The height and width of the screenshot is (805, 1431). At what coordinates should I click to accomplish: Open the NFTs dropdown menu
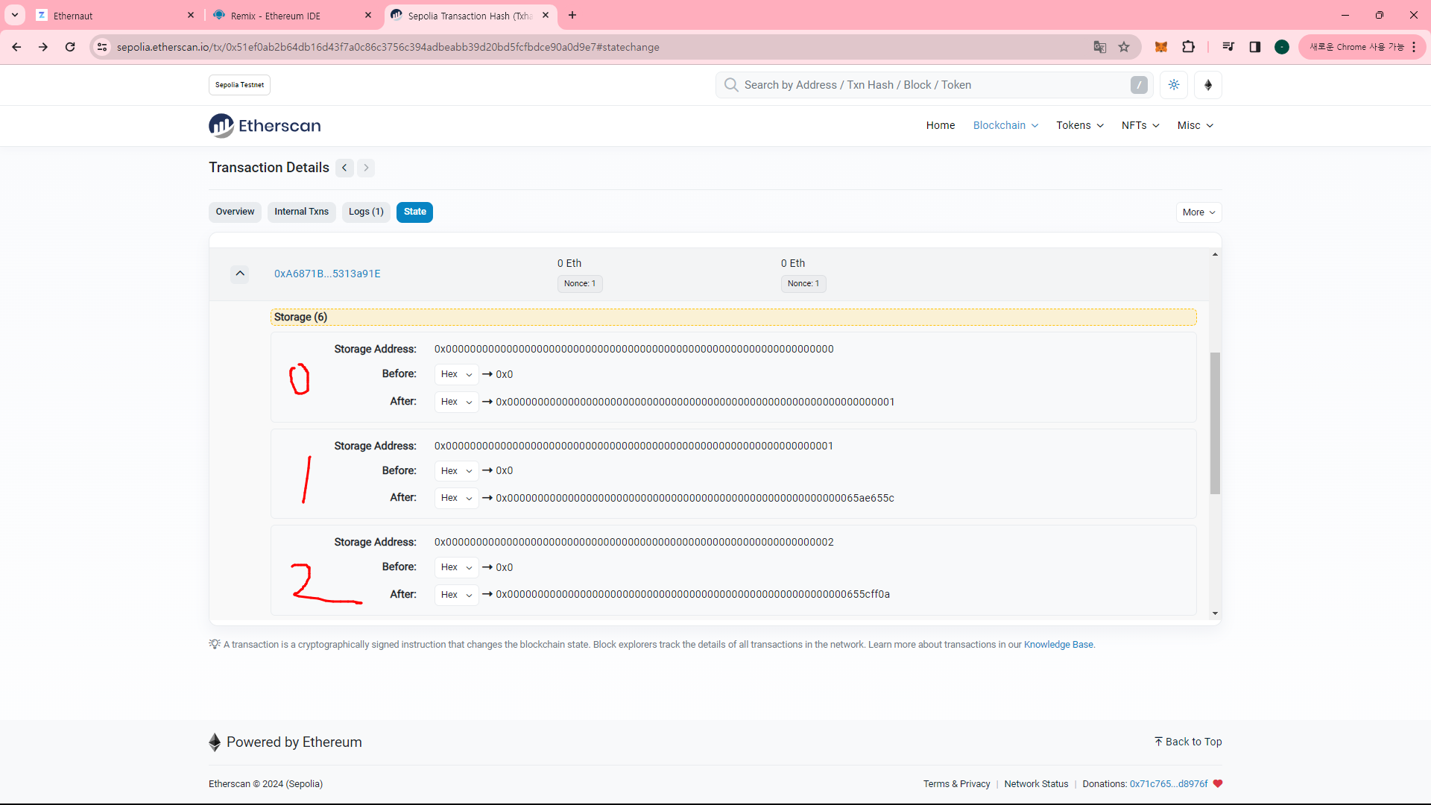point(1140,125)
